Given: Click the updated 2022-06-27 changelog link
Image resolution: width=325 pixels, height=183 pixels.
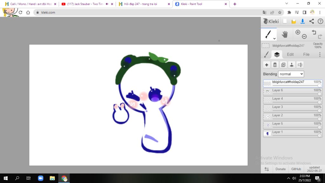Looking at the screenshot, I should click(x=315, y=169).
